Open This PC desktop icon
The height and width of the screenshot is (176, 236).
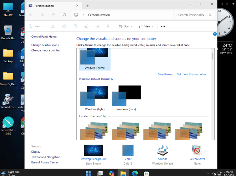tap(8, 10)
